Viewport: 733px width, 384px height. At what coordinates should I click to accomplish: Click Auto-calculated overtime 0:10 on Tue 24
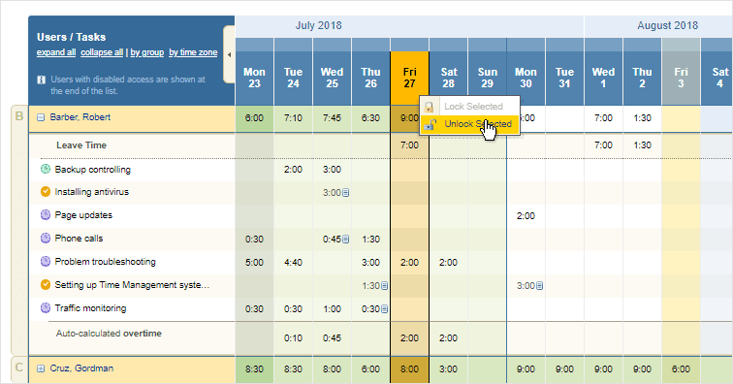pyautogui.click(x=293, y=338)
